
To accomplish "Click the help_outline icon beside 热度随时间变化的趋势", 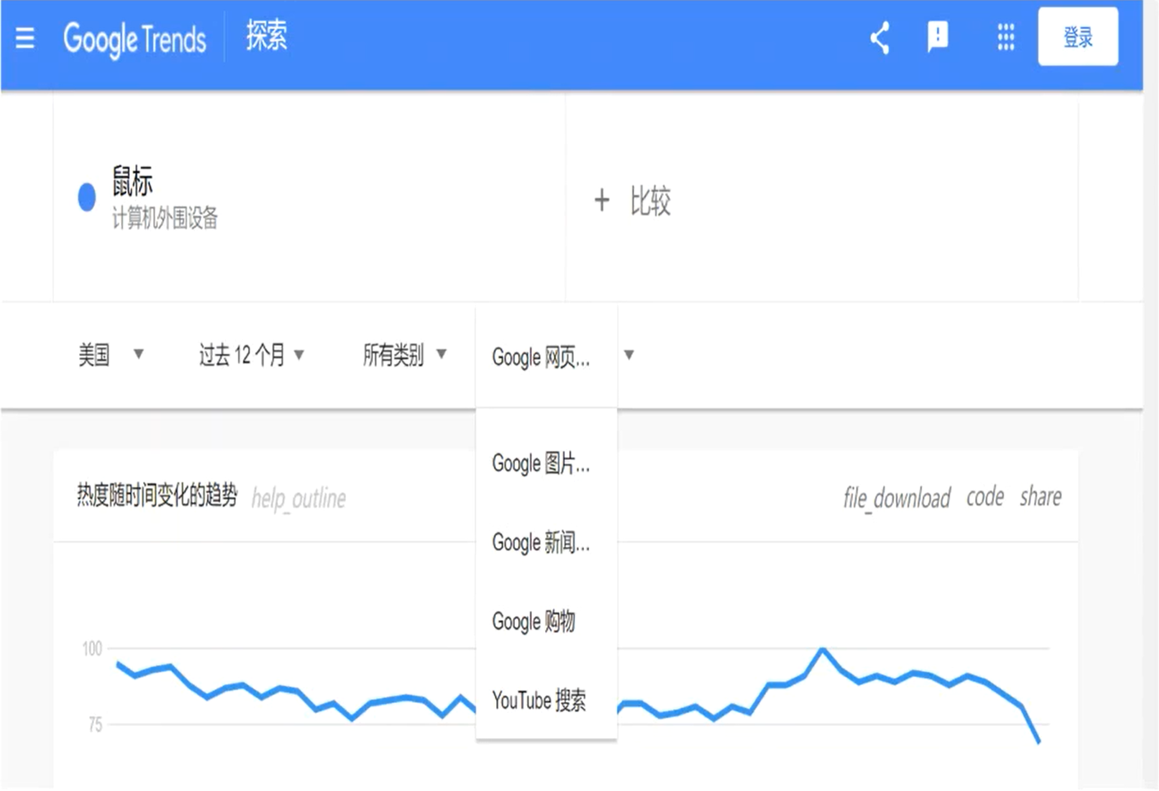I will [298, 499].
